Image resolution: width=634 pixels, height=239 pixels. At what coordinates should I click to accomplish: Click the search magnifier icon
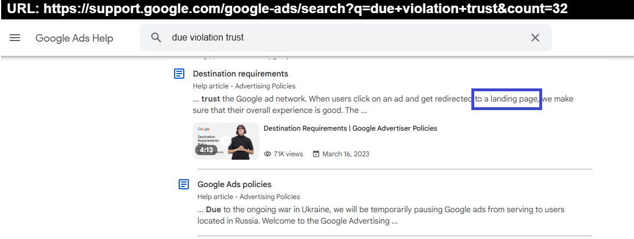point(156,38)
